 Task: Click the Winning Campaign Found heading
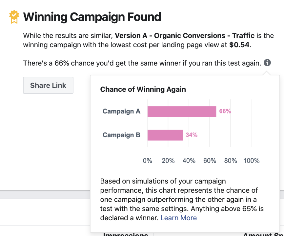coord(92,17)
